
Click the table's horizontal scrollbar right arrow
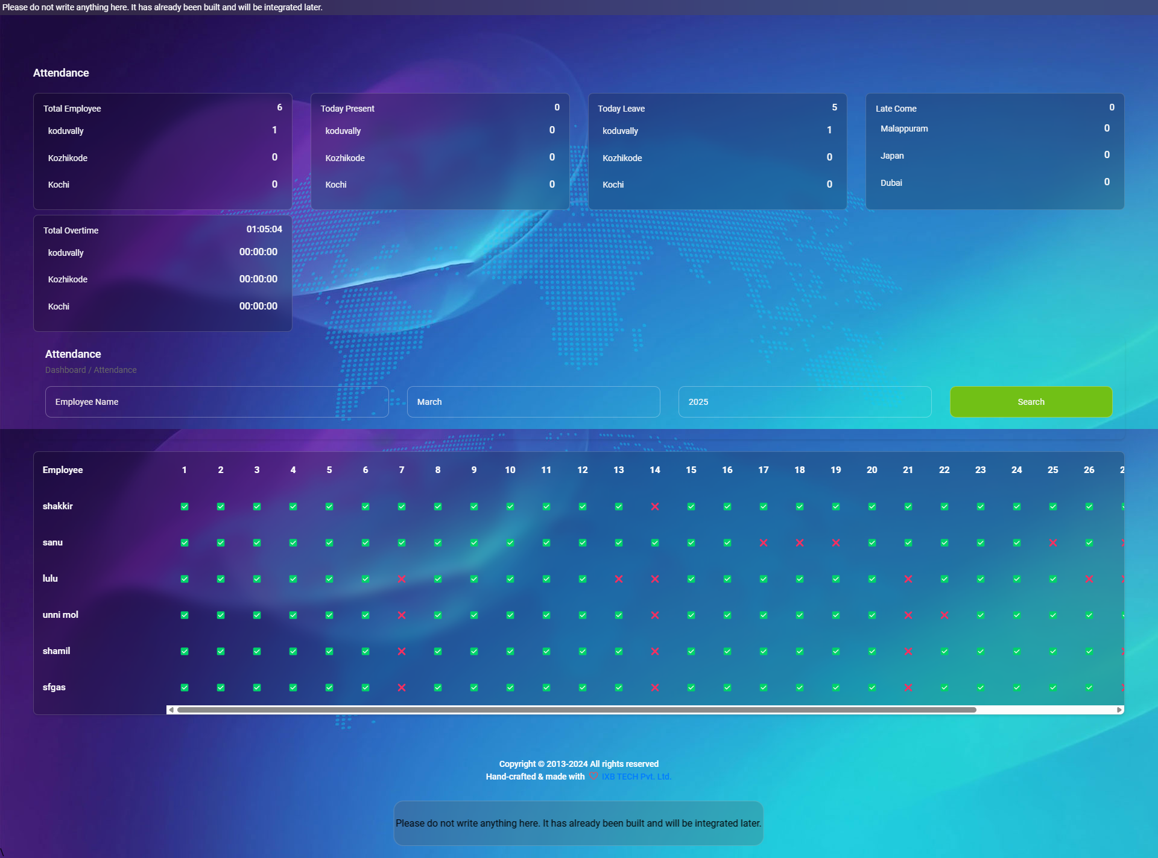pyautogui.click(x=1119, y=710)
